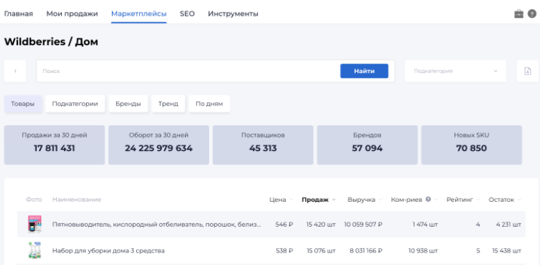Open the Пятновыводитель product thumbnail
This screenshot has width=540, height=265.
pyautogui.click(x=35, y=224)
